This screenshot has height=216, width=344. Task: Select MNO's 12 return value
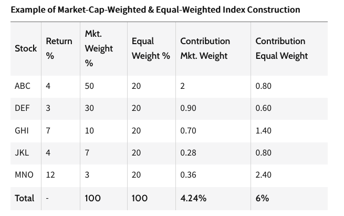(x=50, y=175)
